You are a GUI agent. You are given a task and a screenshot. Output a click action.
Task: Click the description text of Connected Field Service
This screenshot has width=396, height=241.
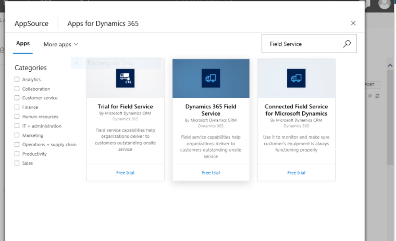(x=296, y=144)
